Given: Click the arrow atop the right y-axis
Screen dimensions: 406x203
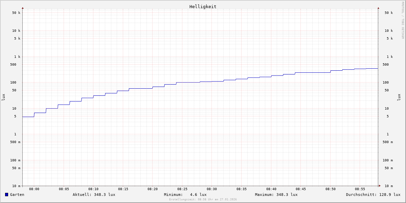Looking at the screenshot, I should tap(378, 8).
